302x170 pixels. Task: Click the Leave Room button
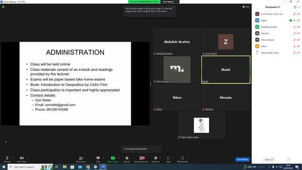click(x=243, y=160)
